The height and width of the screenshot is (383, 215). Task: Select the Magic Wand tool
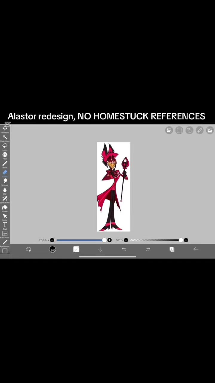pyautogui.click(x=5, y=138)
